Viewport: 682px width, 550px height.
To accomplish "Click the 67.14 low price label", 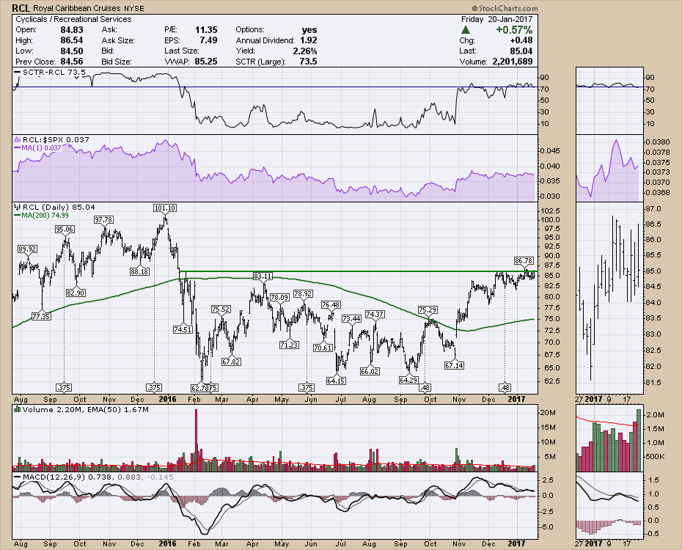I will click(454, 366).
